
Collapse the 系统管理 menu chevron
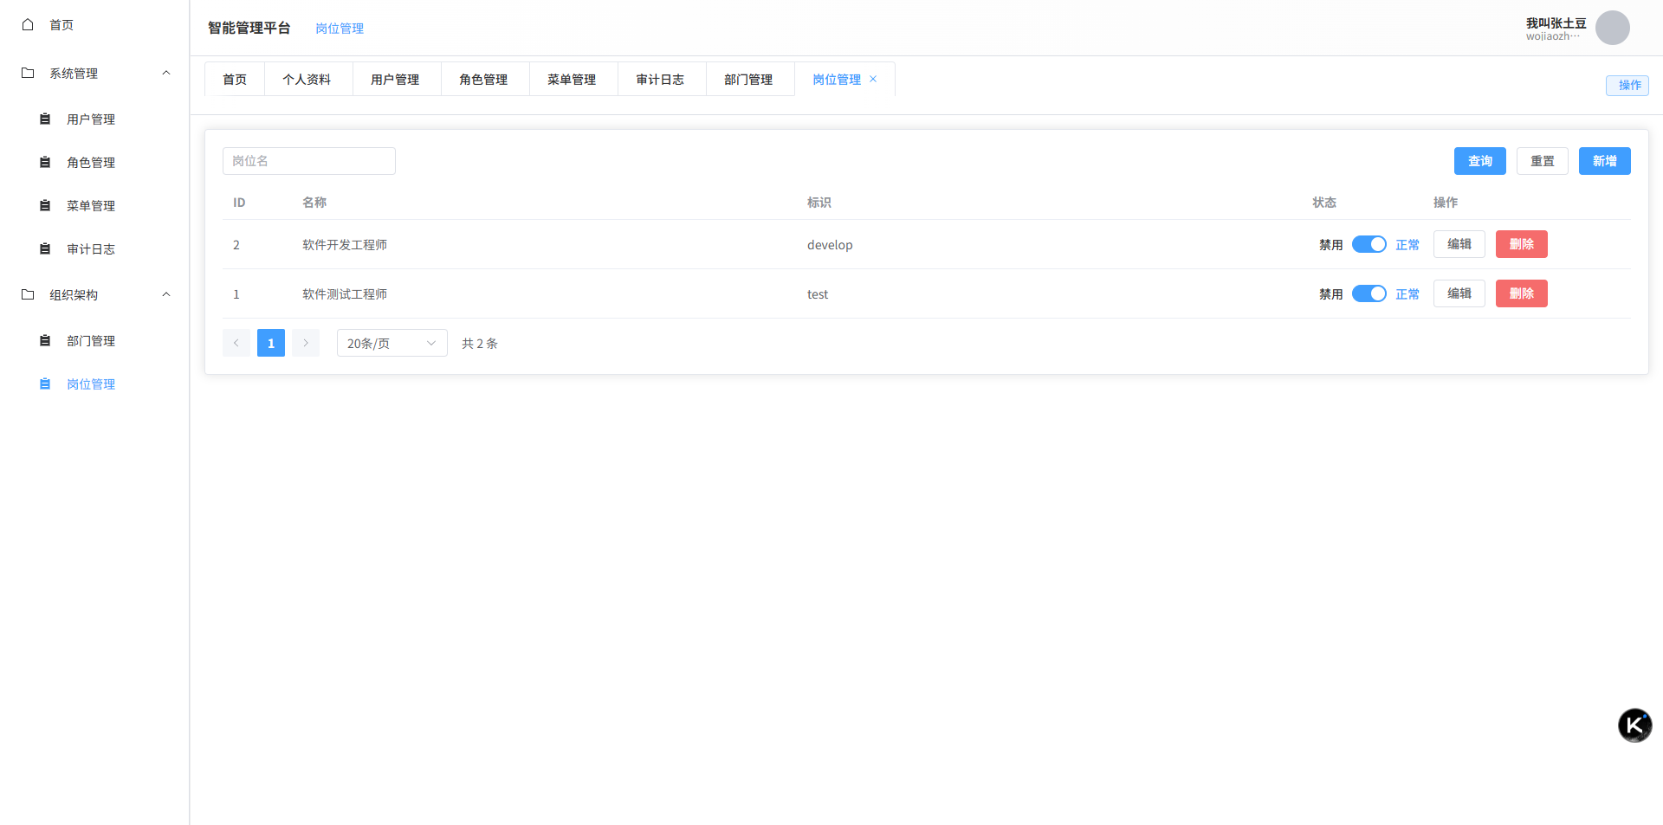click(166, 73)
